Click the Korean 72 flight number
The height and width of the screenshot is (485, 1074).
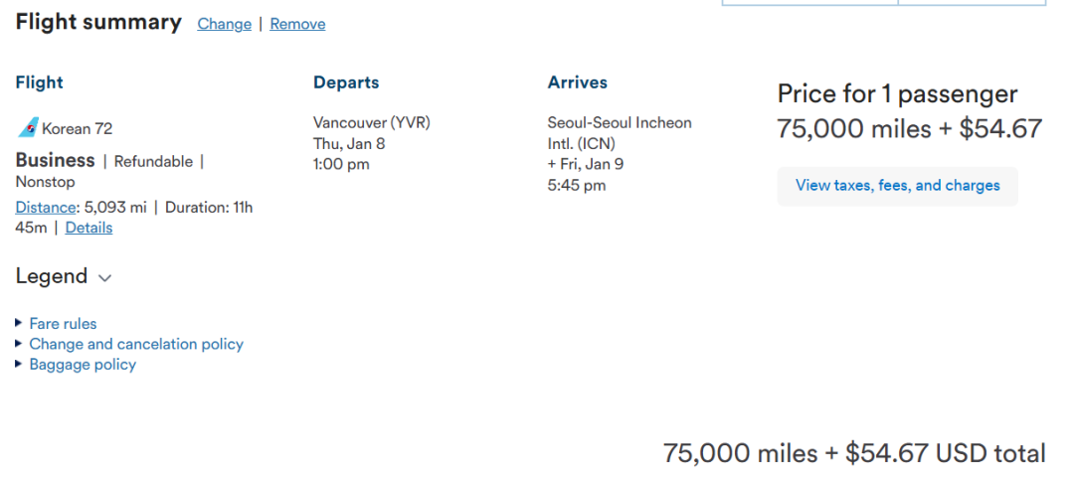coord(77,128)
